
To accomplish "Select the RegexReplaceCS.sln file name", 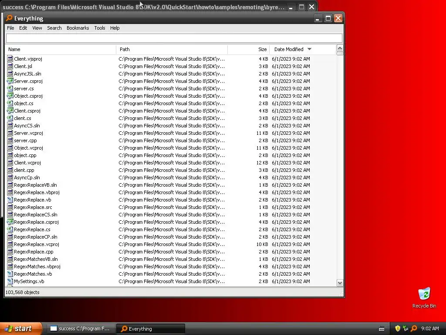I will (36, 215).
